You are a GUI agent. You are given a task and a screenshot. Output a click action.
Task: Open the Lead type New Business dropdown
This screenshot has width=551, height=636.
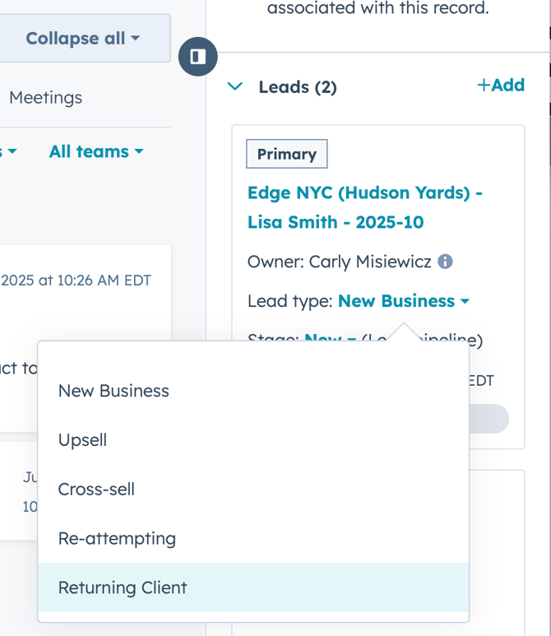click(x=403, y=301)
